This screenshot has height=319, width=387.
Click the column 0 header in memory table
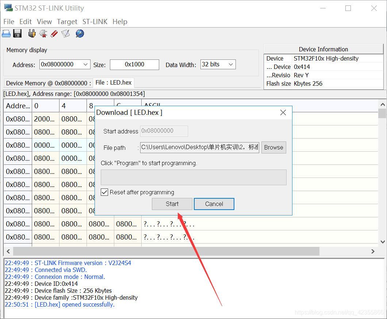click(46, 106)
